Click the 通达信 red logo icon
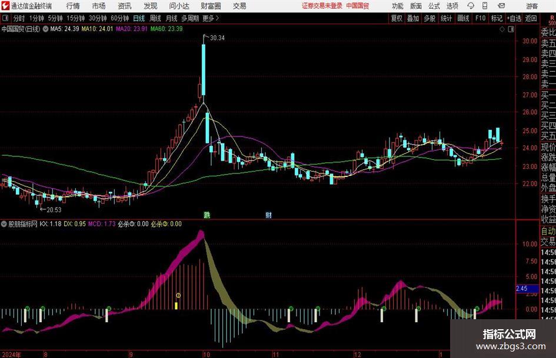 click(5, 6)
